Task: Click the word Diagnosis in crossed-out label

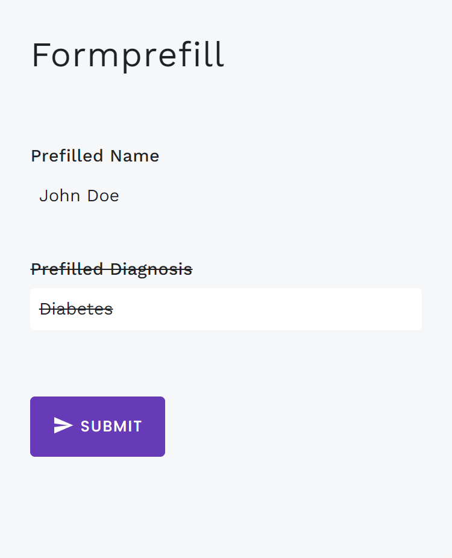Action: 151,269
